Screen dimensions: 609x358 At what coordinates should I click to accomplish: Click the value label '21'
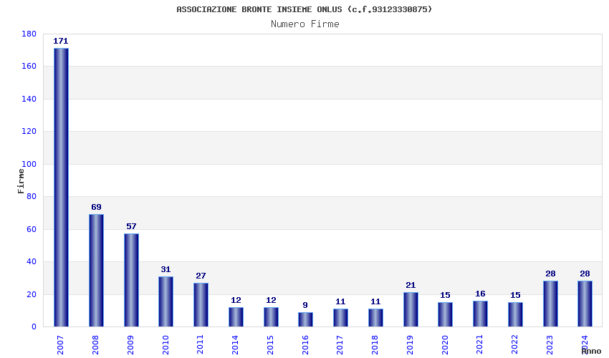[411, 285]
